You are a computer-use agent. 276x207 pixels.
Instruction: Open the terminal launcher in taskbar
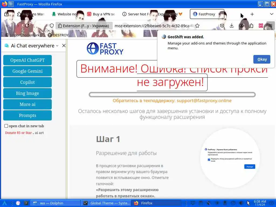26,203
